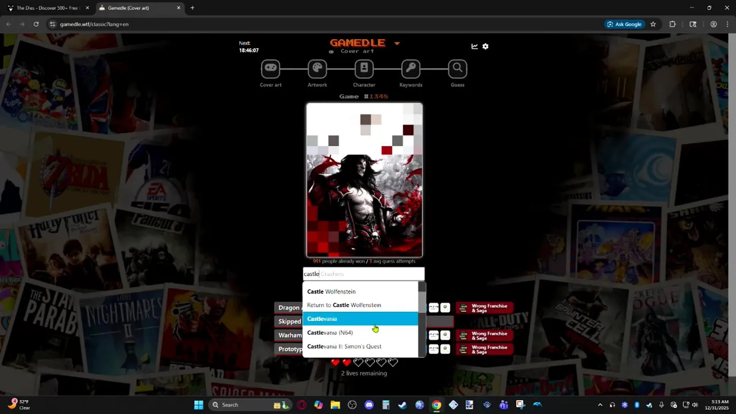Open Steam from taskbar
The width and height of the screenshot is (736, 414).
tap(402, 405)
